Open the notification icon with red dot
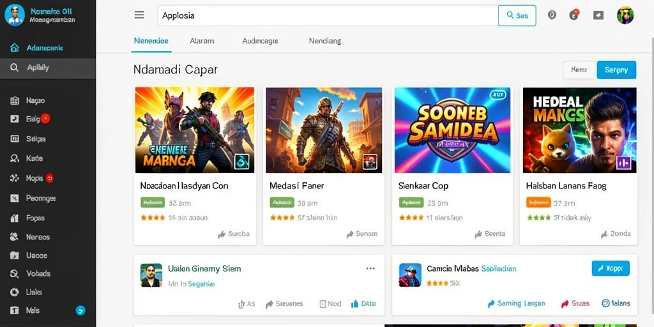The height and width of the screenshot is (327, 654). [574, 15]
